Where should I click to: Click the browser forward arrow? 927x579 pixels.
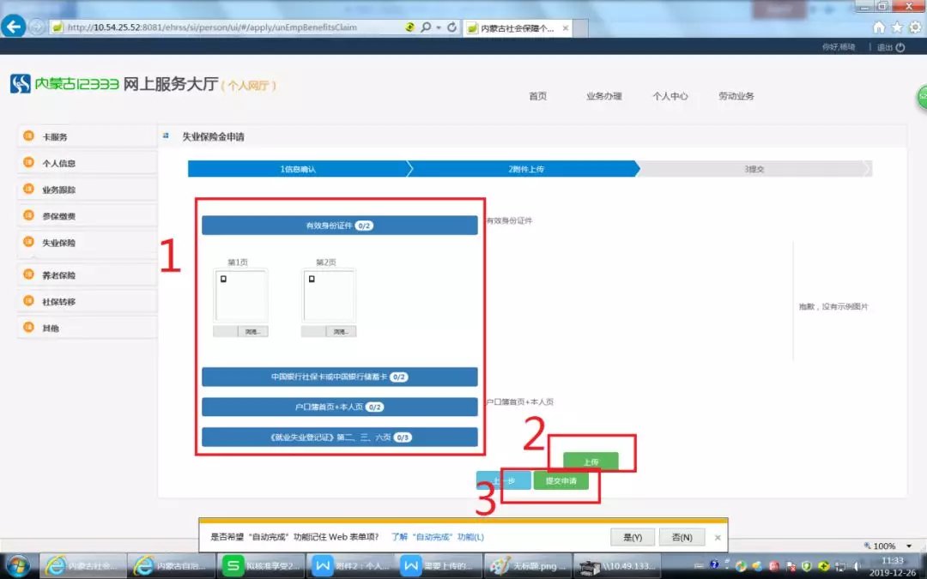(37, 27)
